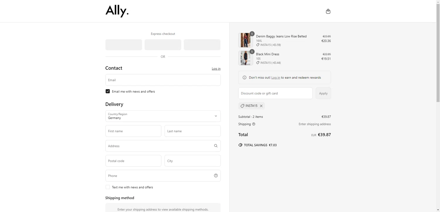
Task: Click the Log in link beside Contact
Action: point(216,69)
